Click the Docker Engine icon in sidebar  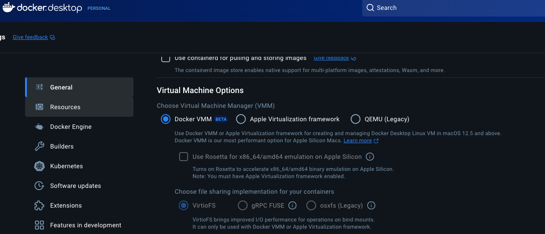coord(39,127)
